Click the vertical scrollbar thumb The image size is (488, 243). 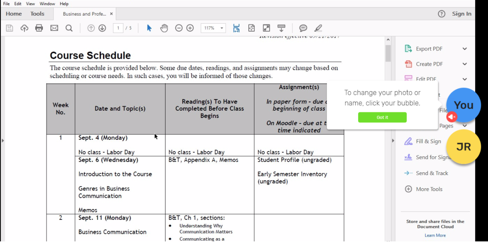click(388, 53)
